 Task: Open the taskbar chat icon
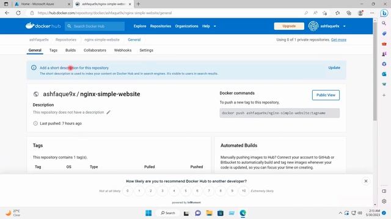tap(198, 213)
